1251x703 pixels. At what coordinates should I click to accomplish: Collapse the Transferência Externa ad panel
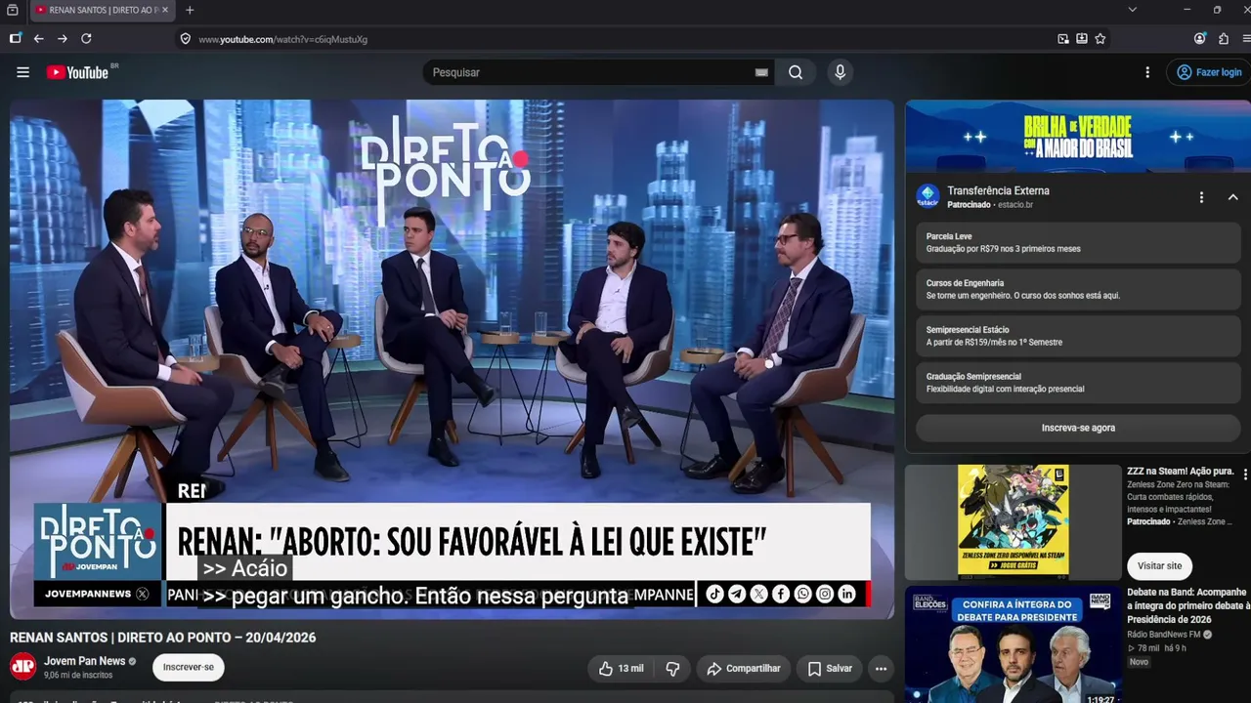pos(1233,197)
